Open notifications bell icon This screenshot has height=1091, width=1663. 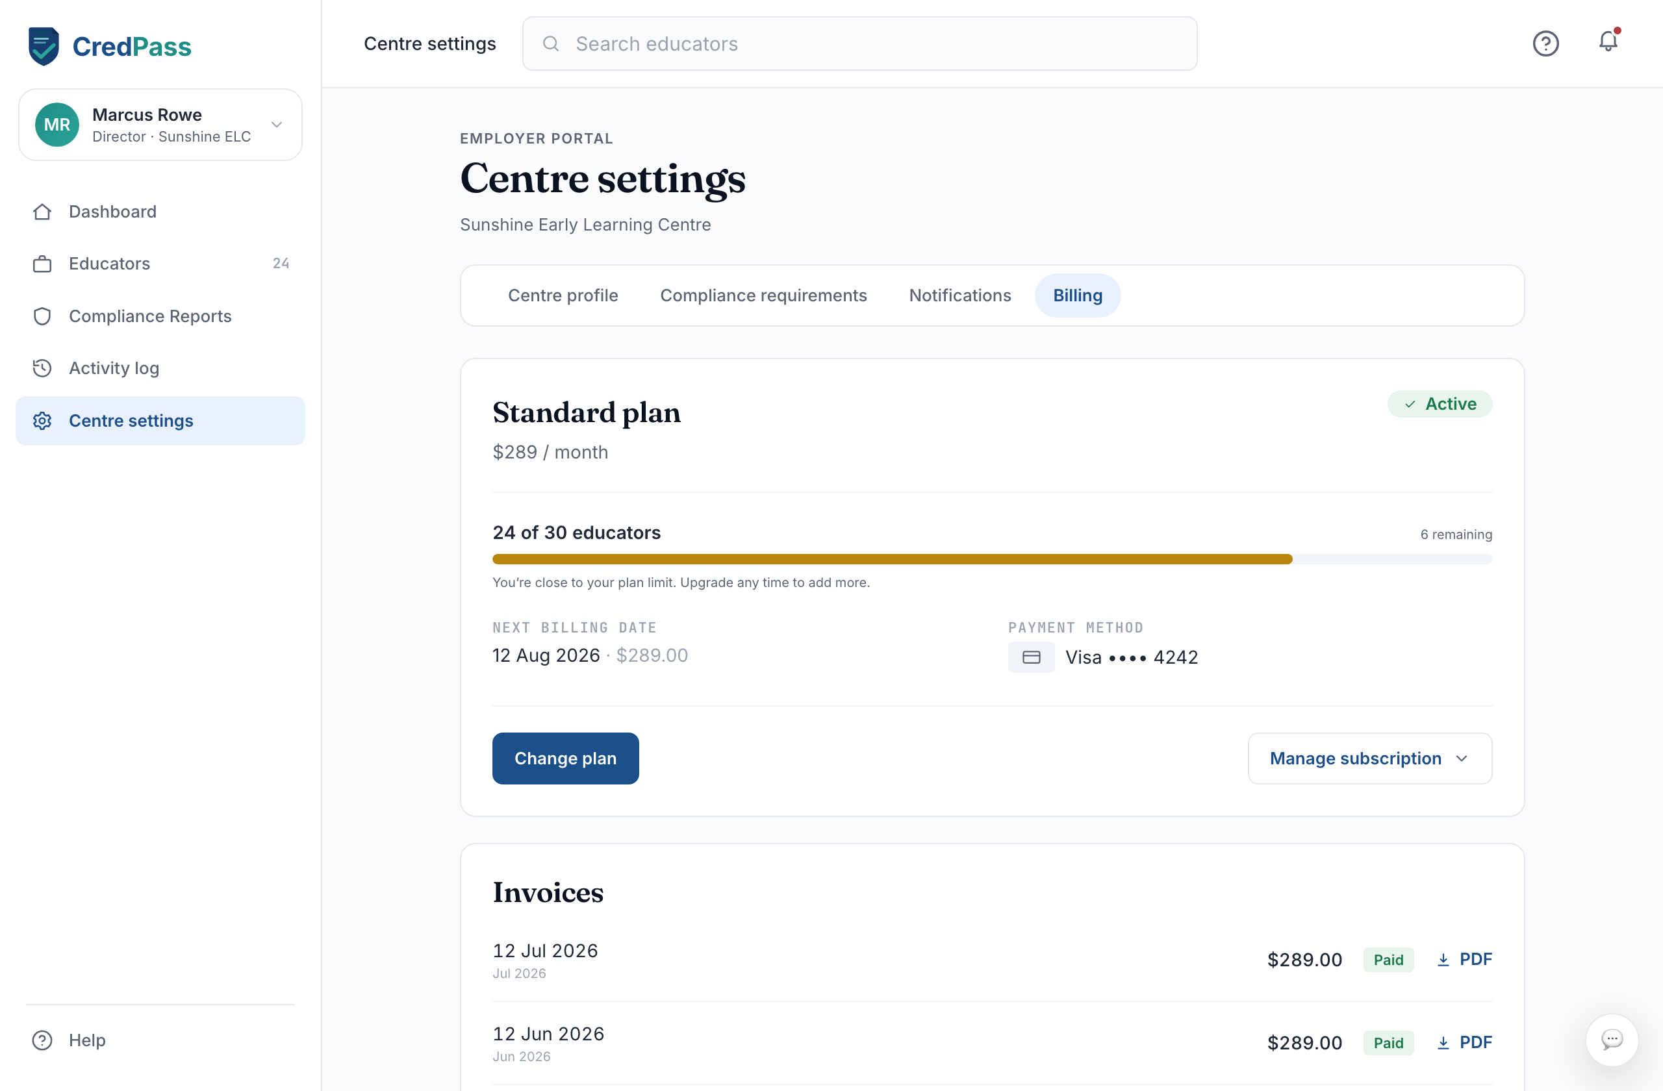point(1608,42)
